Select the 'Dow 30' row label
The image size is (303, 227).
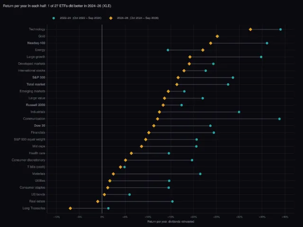(39, 125)
